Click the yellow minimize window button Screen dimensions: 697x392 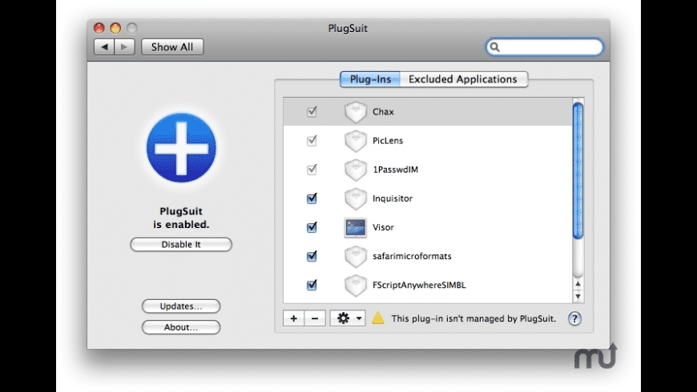coord(115,28)
